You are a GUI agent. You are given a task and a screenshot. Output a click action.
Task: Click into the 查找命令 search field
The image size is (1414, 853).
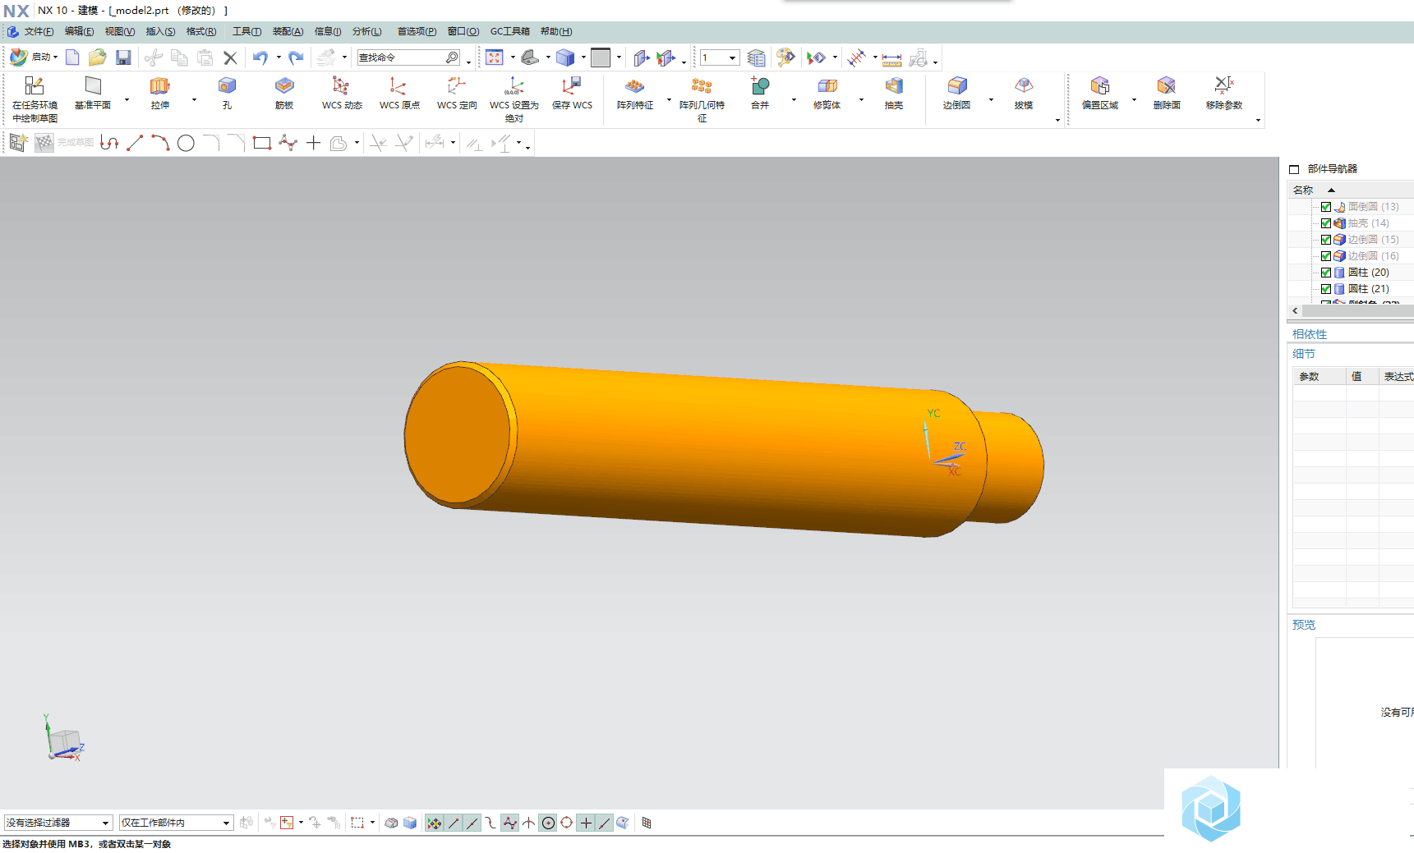[x=401, y=57]
